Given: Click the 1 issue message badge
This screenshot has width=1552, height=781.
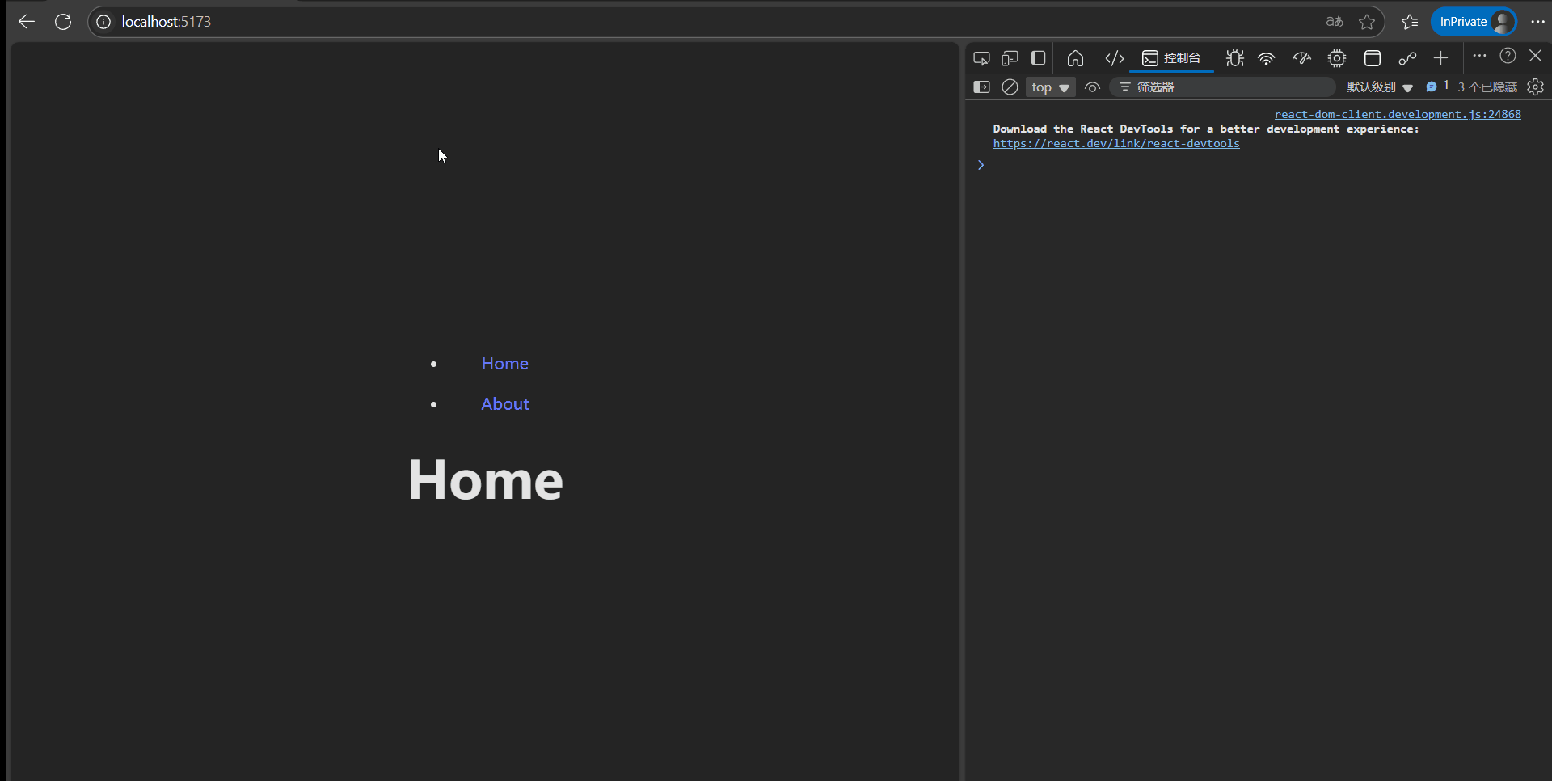Looking at the screenshot, I should click(x=1437, y=87).
